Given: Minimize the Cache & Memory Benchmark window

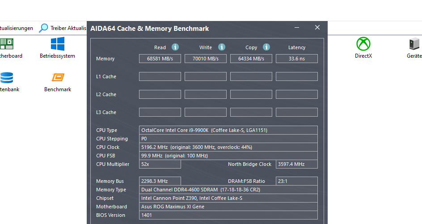Looking at the screenshot, I should tap(297, 27).
